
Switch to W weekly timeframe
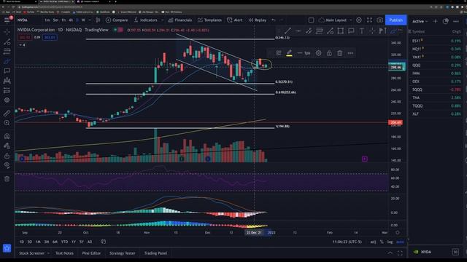pyautogui.click(x=83, y=20)
